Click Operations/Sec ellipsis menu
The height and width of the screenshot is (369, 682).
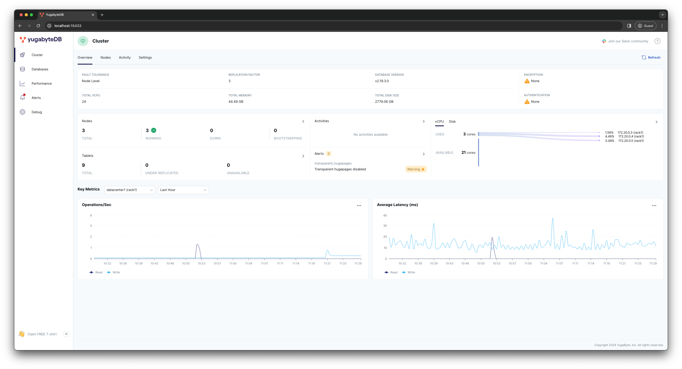tap(359, 205)
